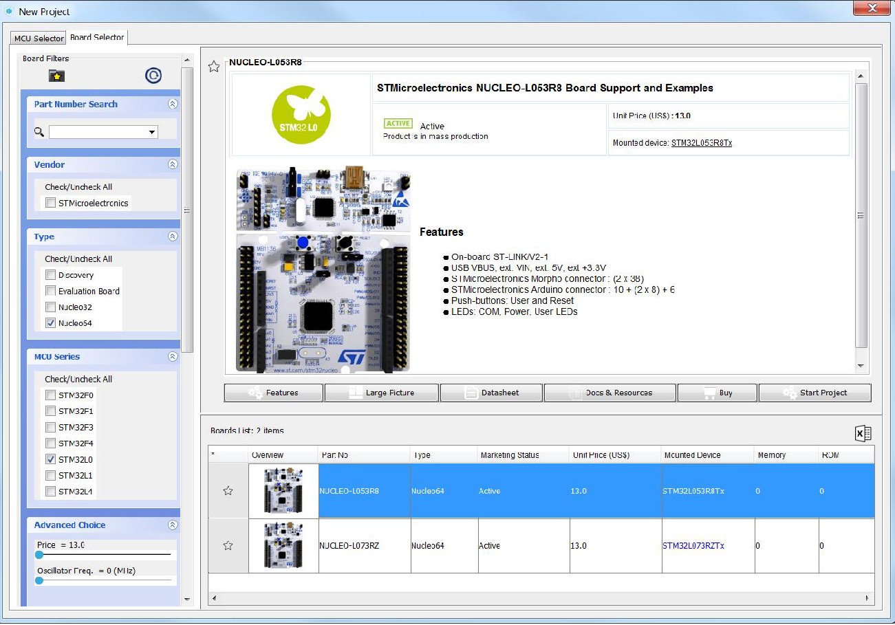Screen dimensions: 895x625
Task: Collapse the MCU Series filter section
Action: [173, 357]
